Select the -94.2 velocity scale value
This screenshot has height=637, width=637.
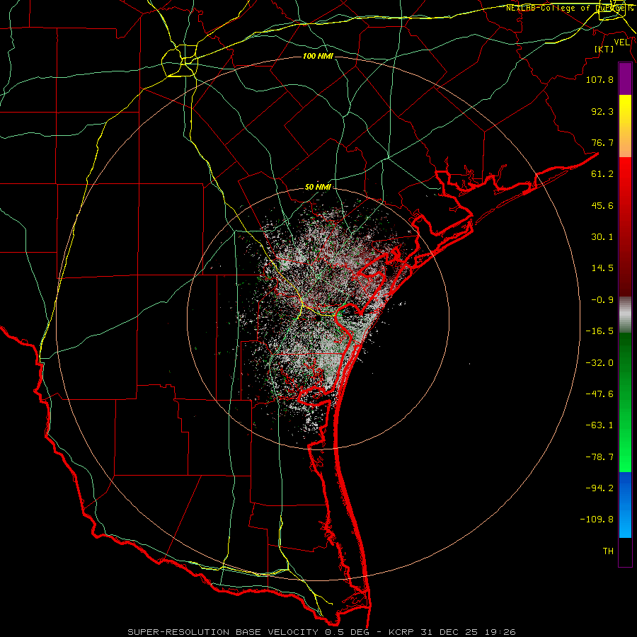coord(599,488)
